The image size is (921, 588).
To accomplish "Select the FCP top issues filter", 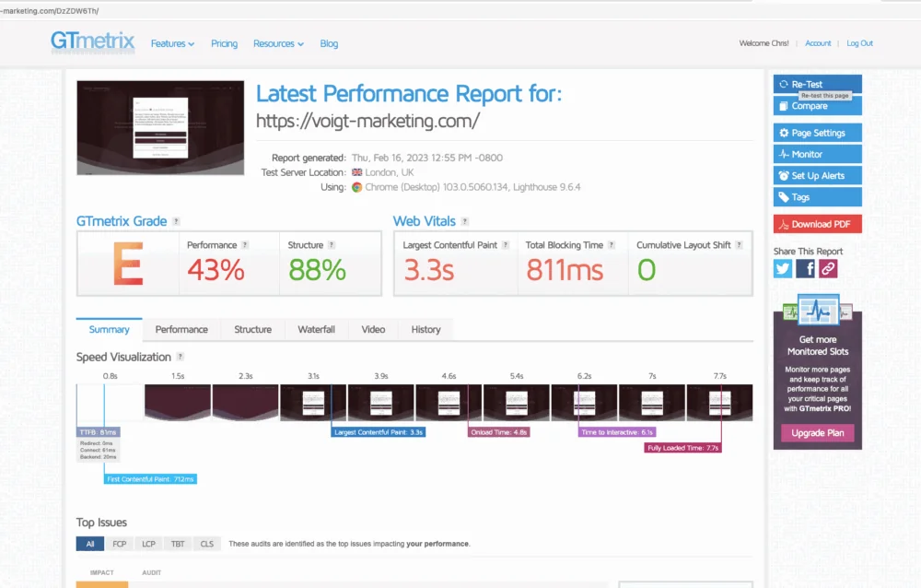I will [119, 544].
